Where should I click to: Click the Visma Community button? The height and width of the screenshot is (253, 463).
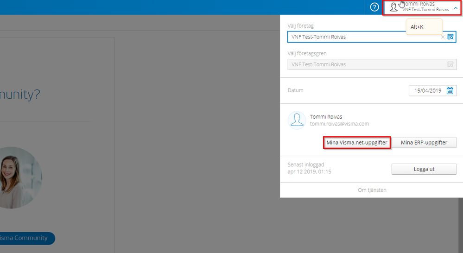pos(26,238)
